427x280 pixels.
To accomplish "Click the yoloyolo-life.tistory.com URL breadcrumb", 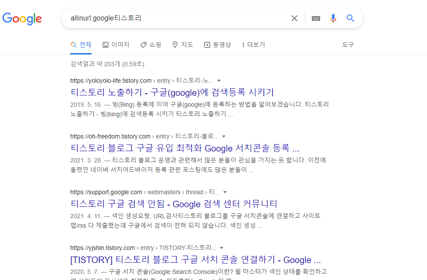I will (142, 81).
